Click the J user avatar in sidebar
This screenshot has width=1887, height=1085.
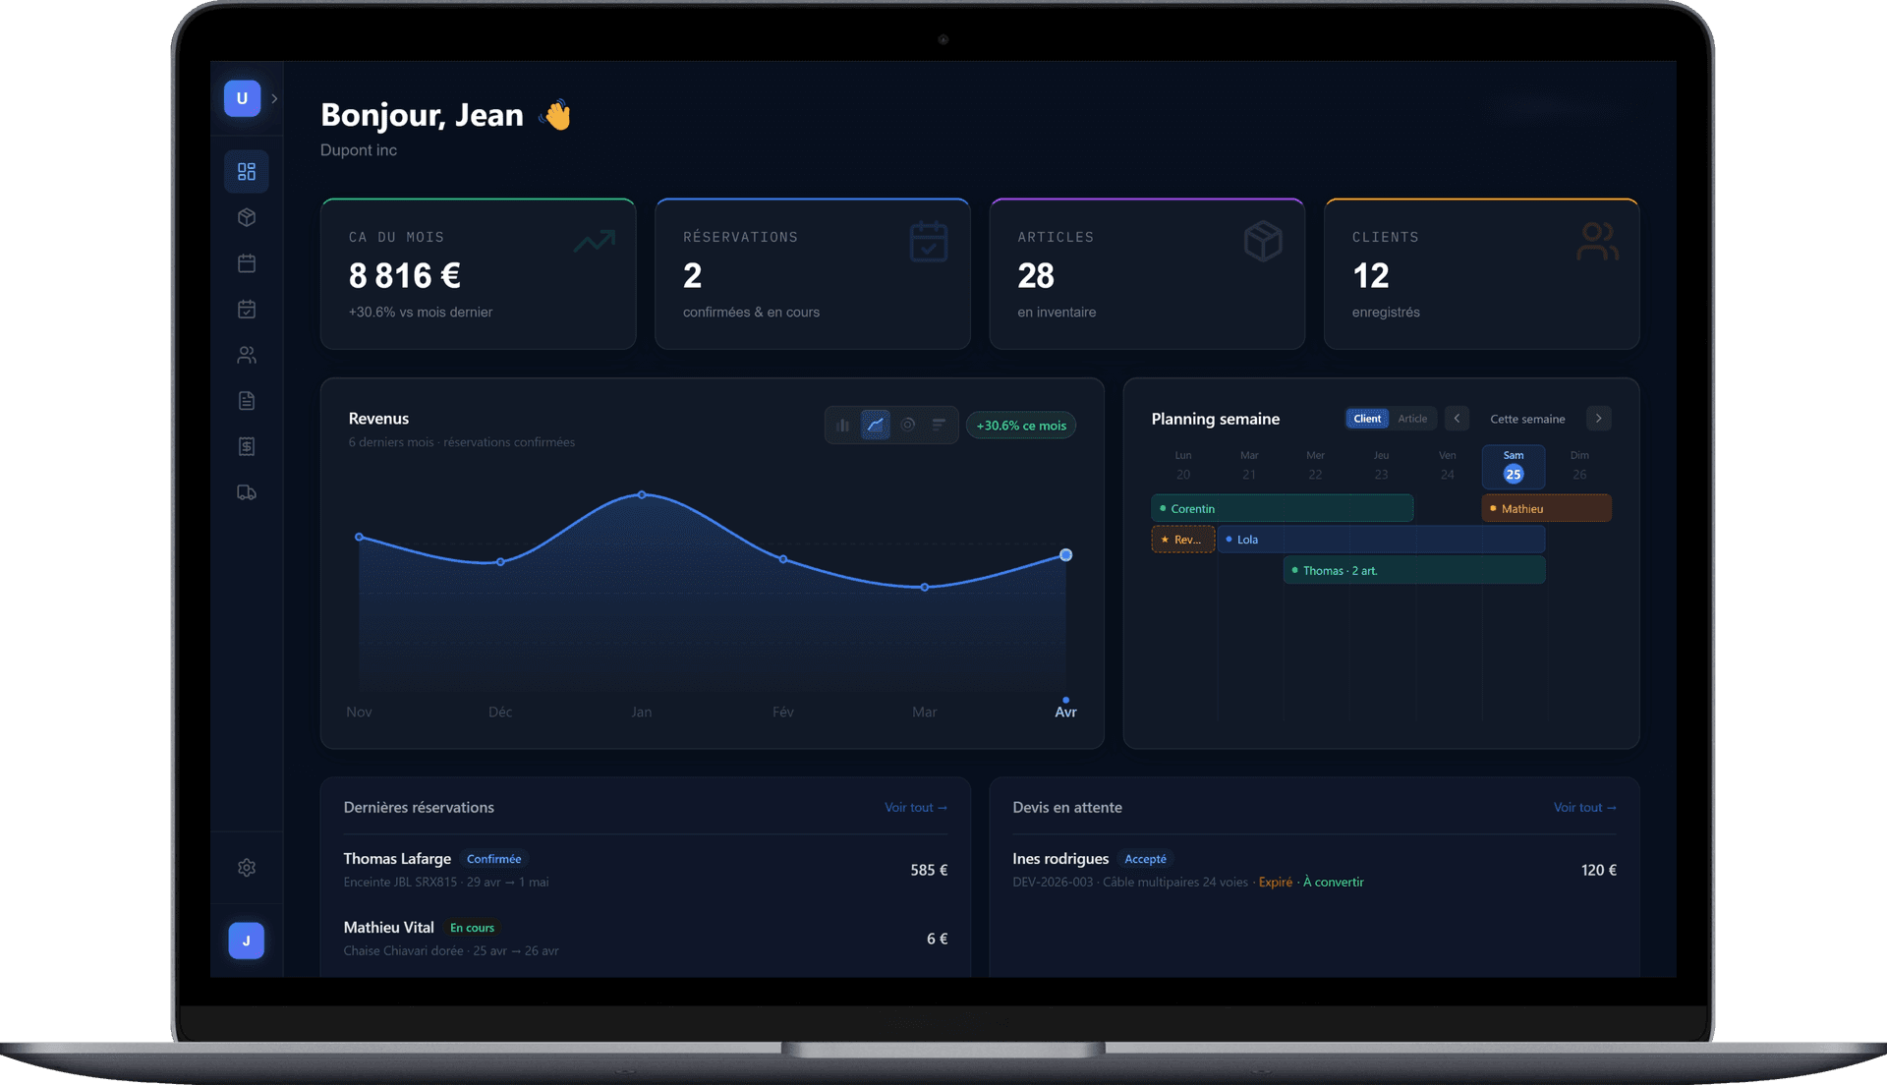coord(247,941)
